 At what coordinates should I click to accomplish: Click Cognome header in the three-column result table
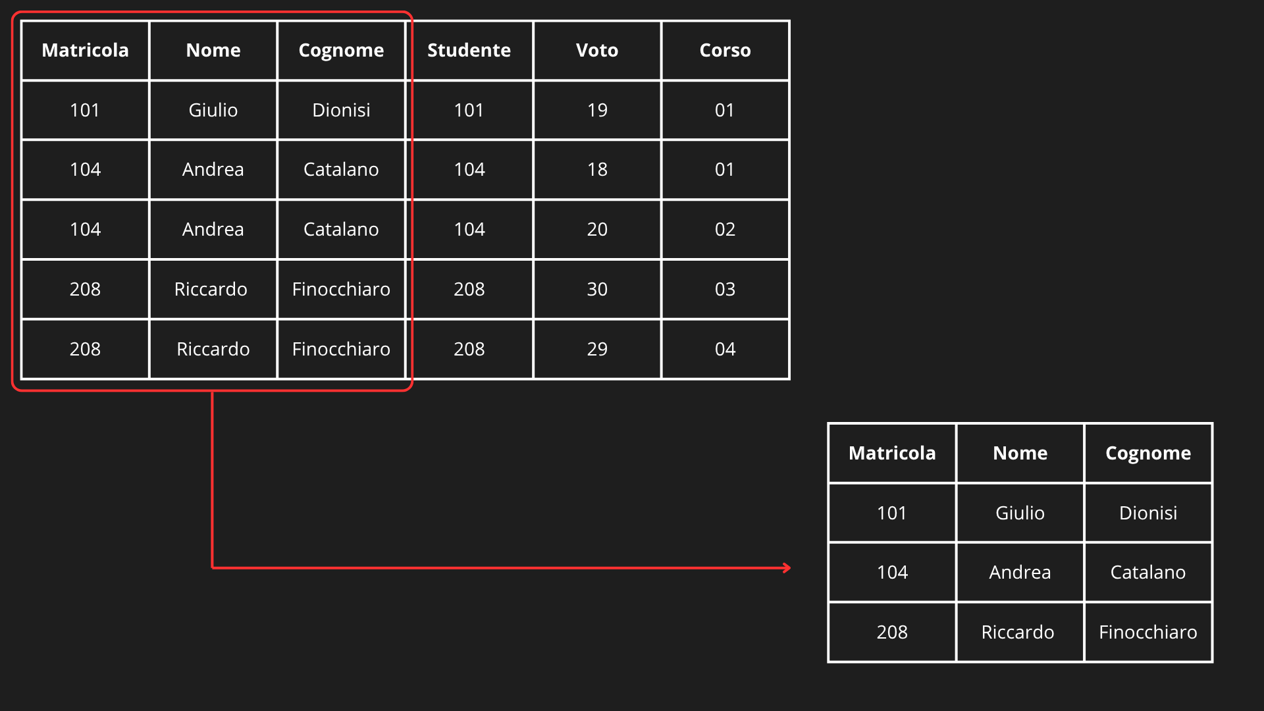1148,453
